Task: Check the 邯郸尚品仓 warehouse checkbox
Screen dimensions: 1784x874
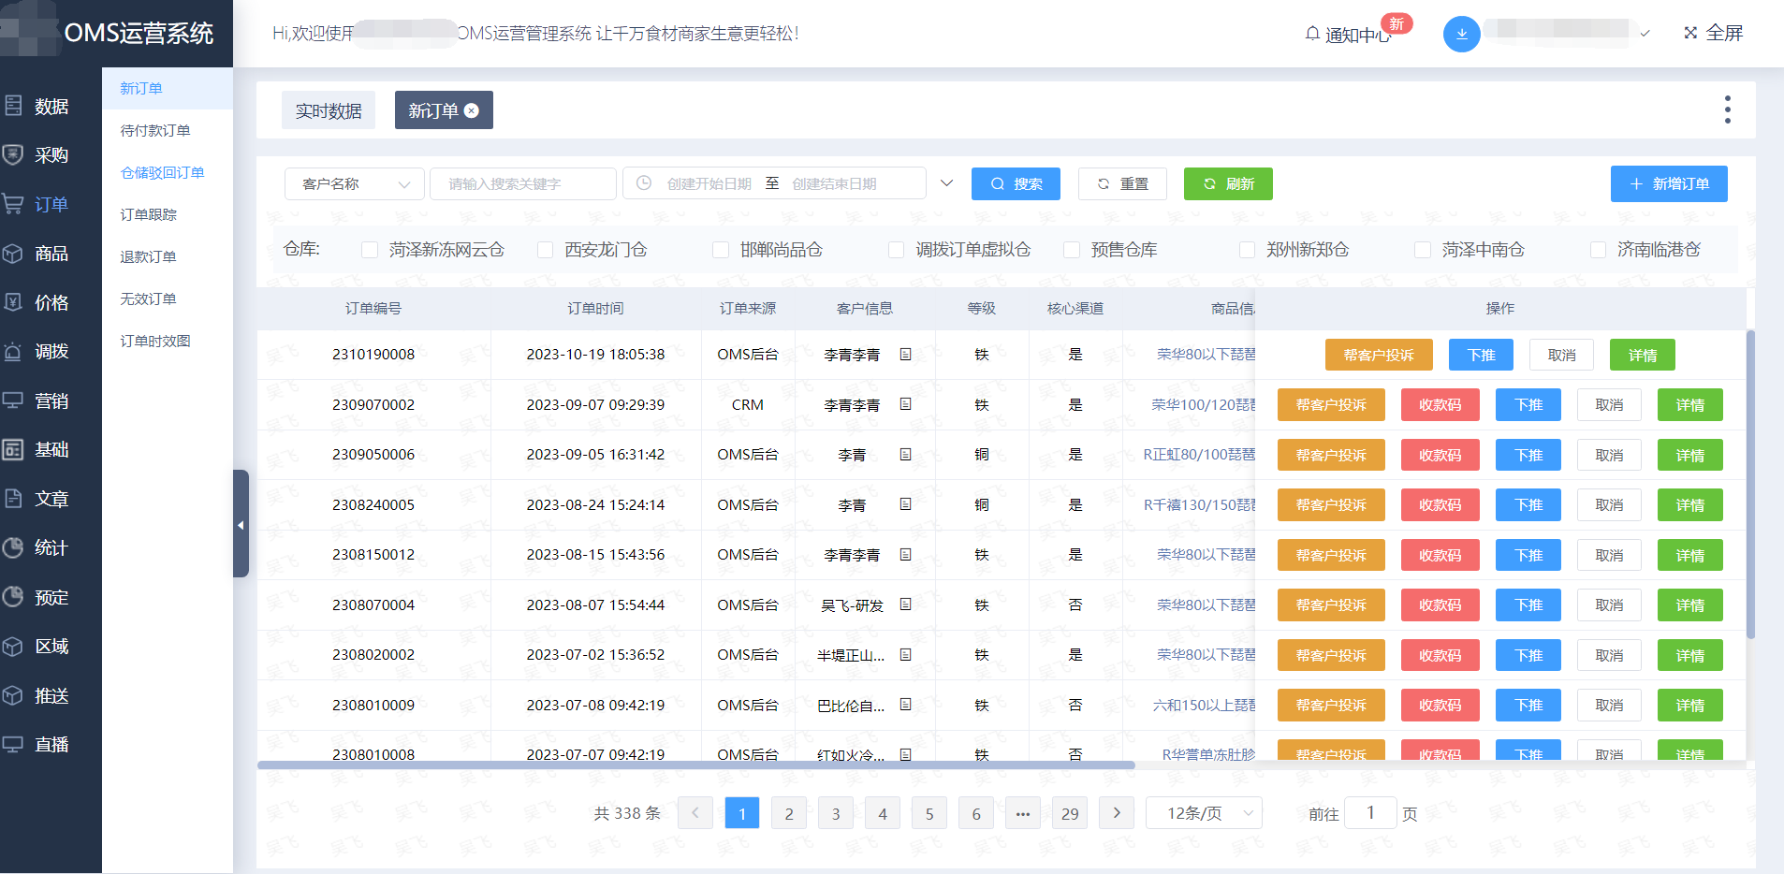Action: coord(721,250)
